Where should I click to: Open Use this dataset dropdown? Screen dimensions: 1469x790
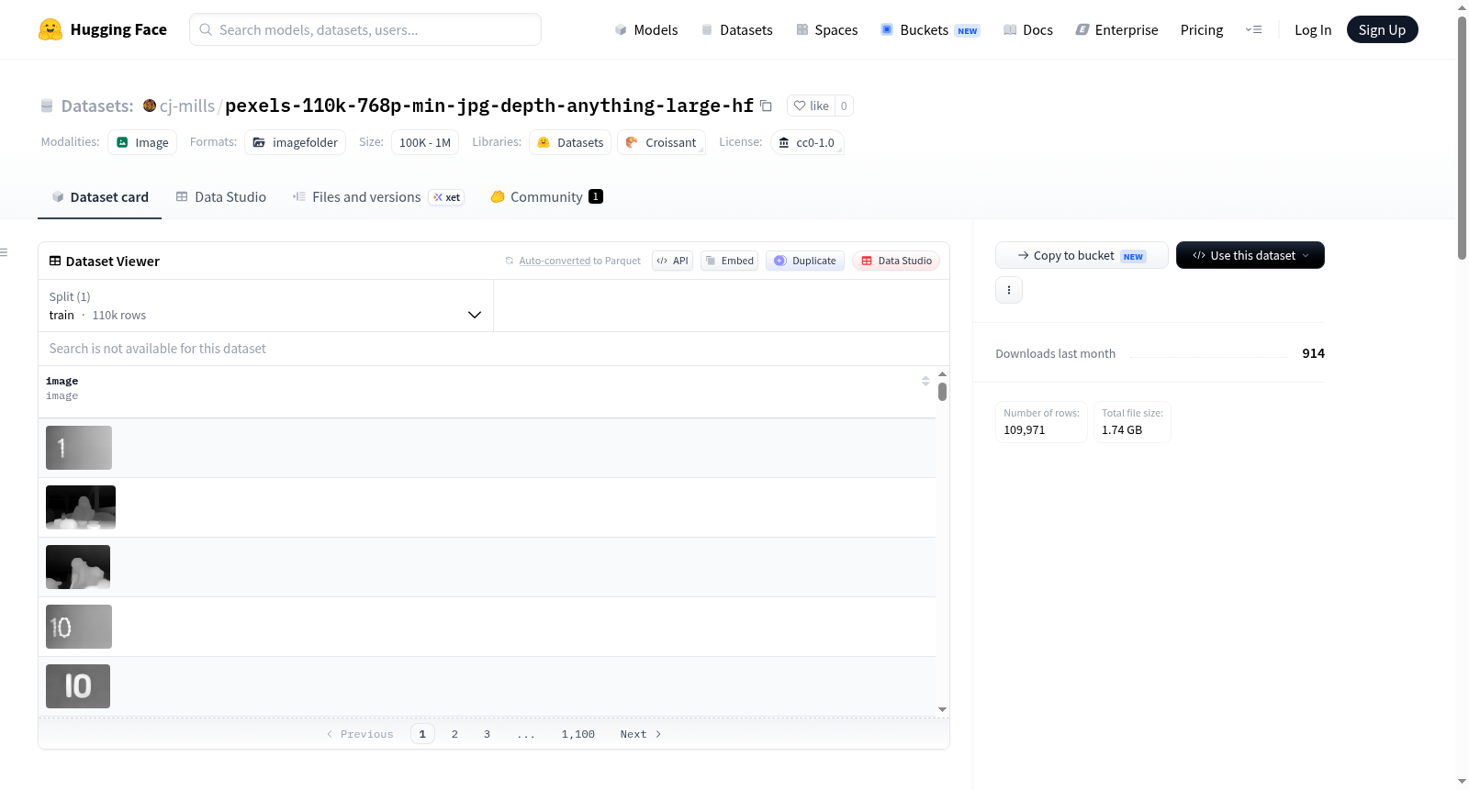coord(1250,255)
